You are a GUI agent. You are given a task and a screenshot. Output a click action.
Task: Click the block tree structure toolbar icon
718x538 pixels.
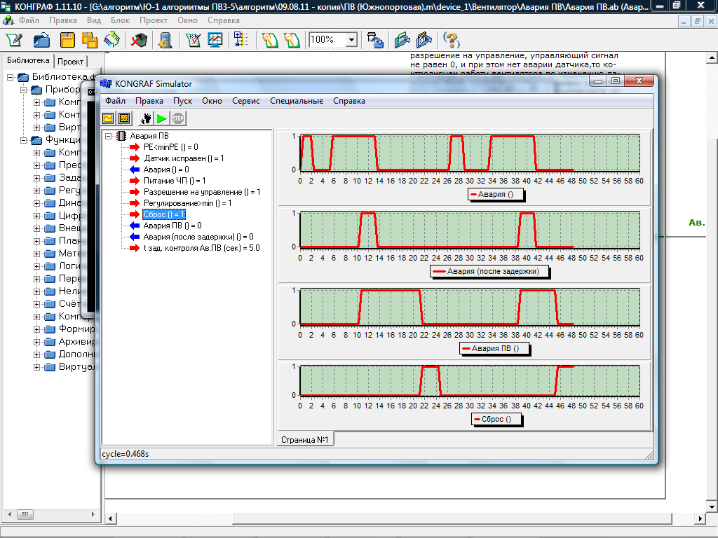241,40
